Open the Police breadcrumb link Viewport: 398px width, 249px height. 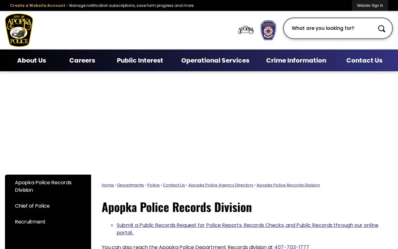(153, 185)
